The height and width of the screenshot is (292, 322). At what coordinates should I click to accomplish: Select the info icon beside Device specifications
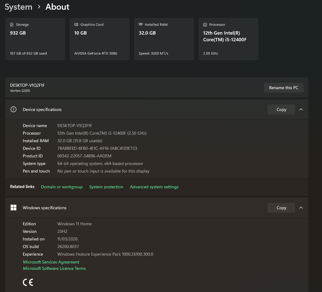pos(13,109)
